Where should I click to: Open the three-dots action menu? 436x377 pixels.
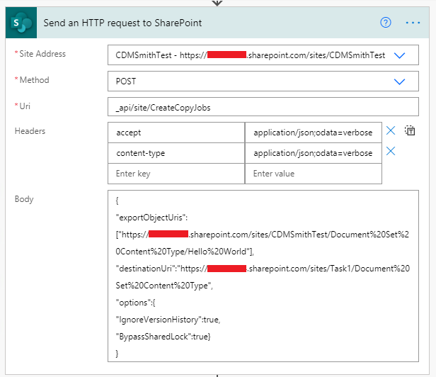pyautogui.click(x=413, y=23)
